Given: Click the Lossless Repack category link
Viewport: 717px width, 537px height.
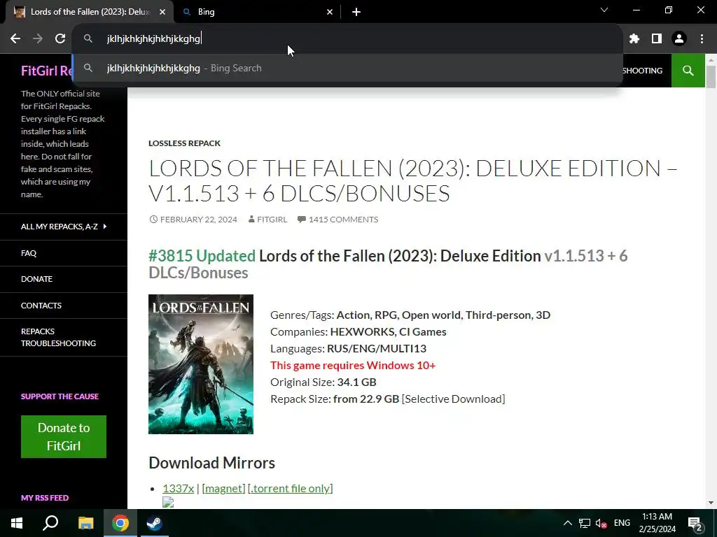Looking at the screenshot, I should 184,143.
